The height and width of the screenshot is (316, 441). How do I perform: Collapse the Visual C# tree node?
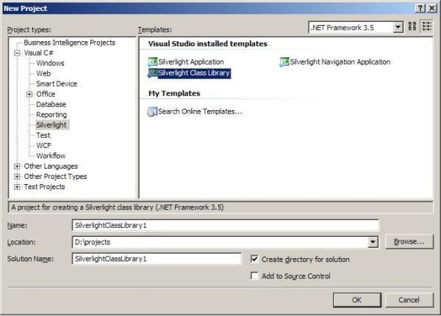pos(17,53)
